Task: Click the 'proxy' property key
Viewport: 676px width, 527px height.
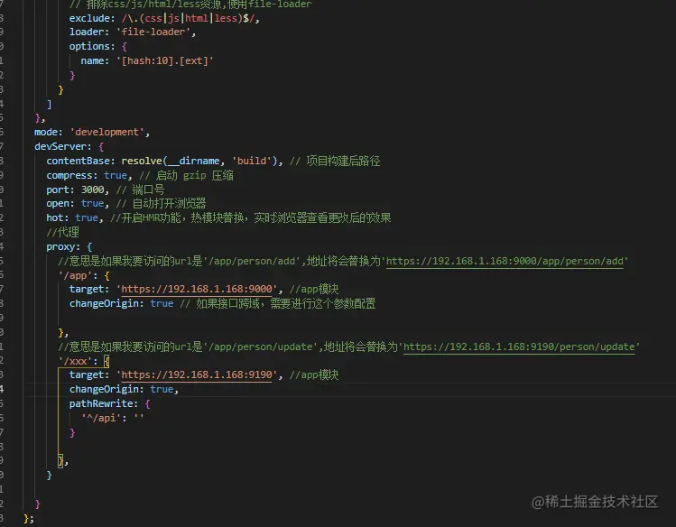Action: coord(60,246)
